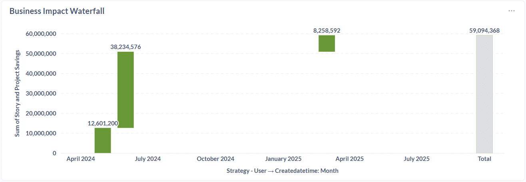The height and width of the screenshot is (182, 526).
Task: Click the green 8,258,592 bar
Action: tap(327, 43)
